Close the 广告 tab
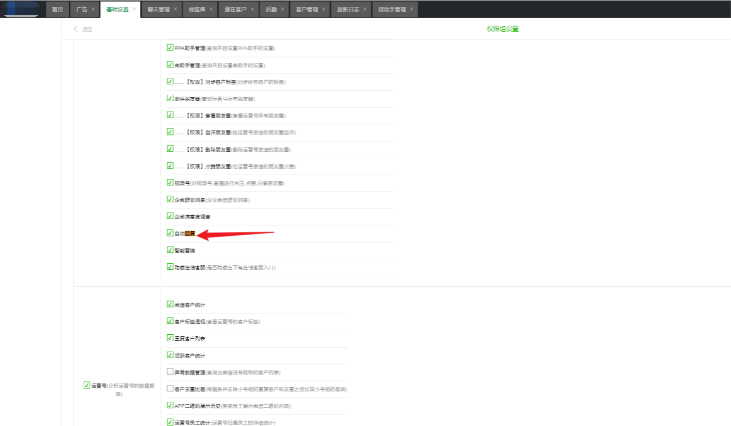This screenshot has height=426, width=731. tap(93, 9)
